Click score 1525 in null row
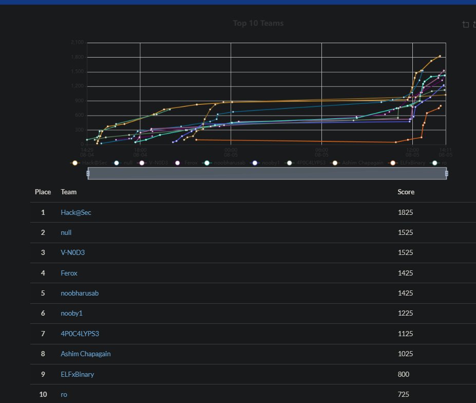 [405, 232]
